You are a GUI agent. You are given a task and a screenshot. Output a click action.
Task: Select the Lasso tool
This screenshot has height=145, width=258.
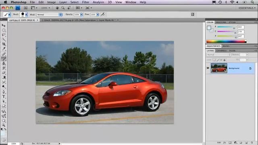point(4,35)
